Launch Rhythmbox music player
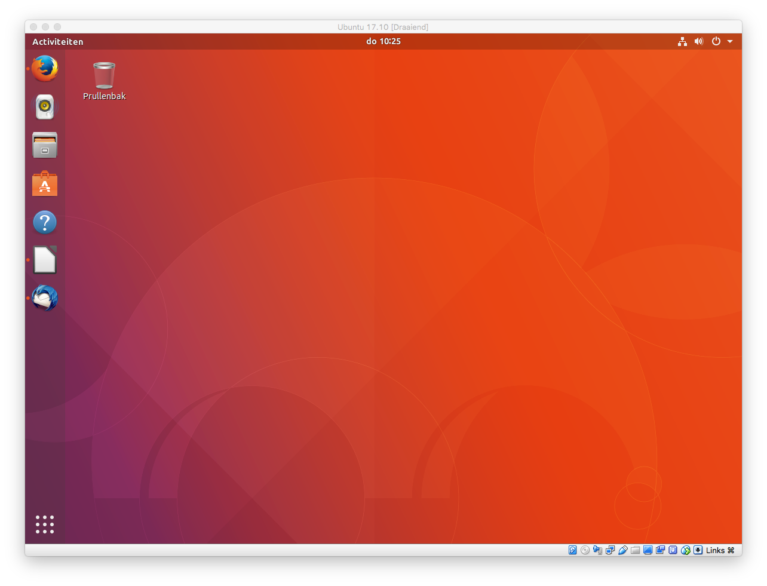Screen dimensions: 767x586 coord(45,107)
